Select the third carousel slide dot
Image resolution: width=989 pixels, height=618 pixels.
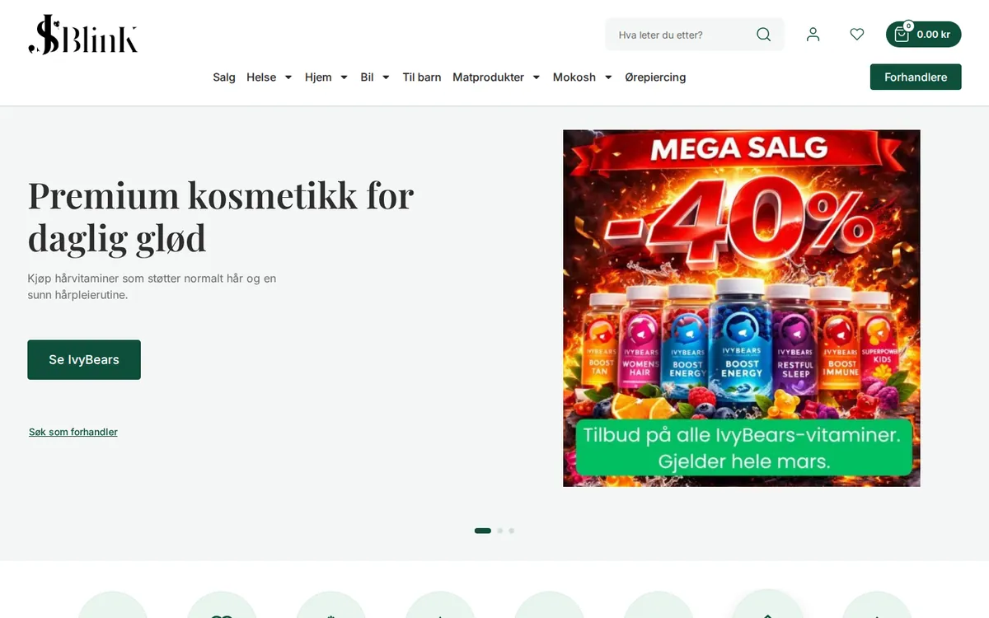(x=512, y=531)
